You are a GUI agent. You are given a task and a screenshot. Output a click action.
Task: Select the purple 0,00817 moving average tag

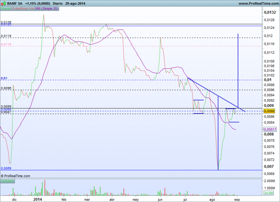270,129
